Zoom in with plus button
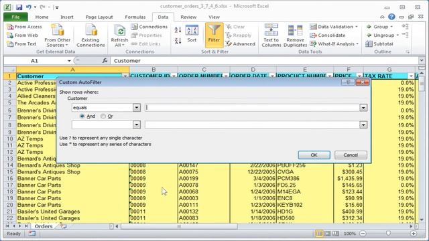This screenshot has width=429, height=241. coord(414,234)
